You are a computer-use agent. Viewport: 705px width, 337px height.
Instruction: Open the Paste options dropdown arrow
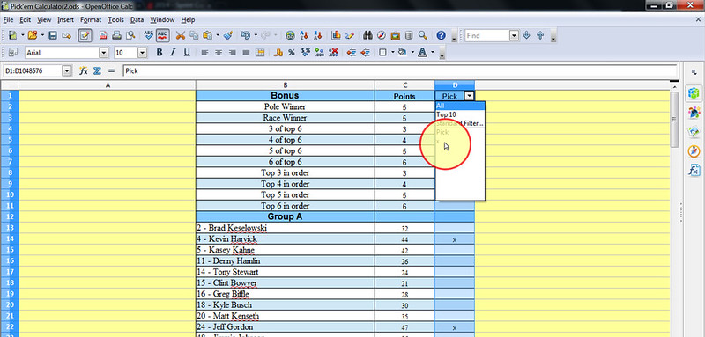[218, 35]
